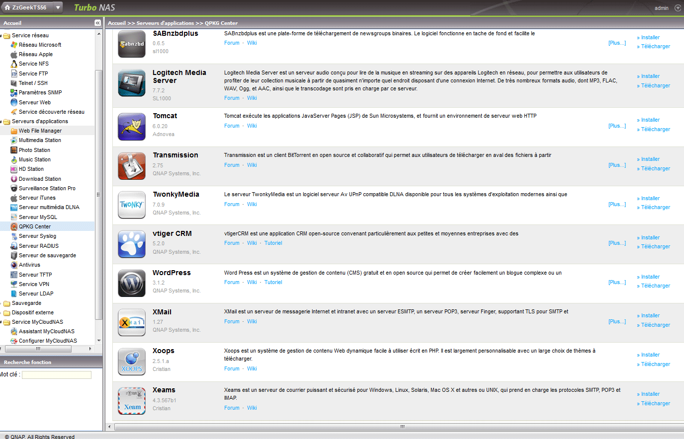Open the vtiger CRM Tutoriel link
Screen dimensions: 684x439
tap(273, 243)
